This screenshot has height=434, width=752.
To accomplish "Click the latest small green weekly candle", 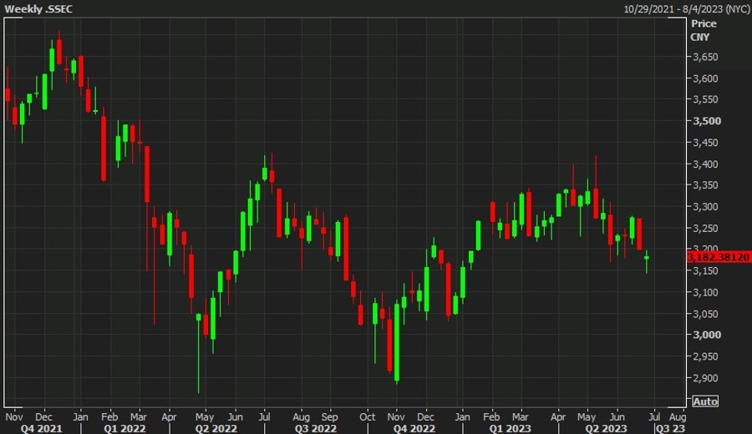I will point(647,259).
